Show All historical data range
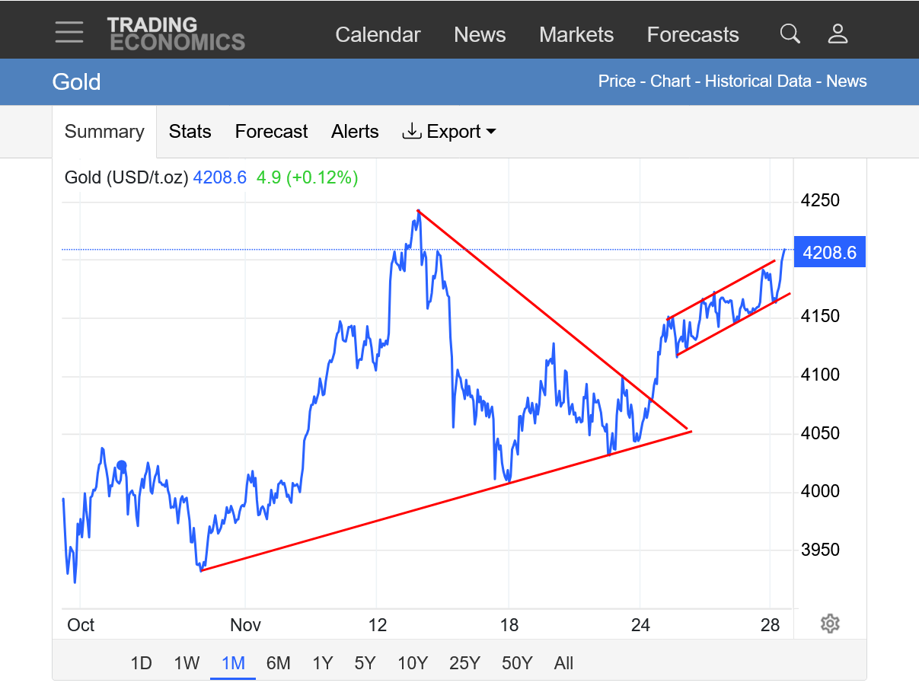Screen dimensions: 919x686 pos(563,663)
